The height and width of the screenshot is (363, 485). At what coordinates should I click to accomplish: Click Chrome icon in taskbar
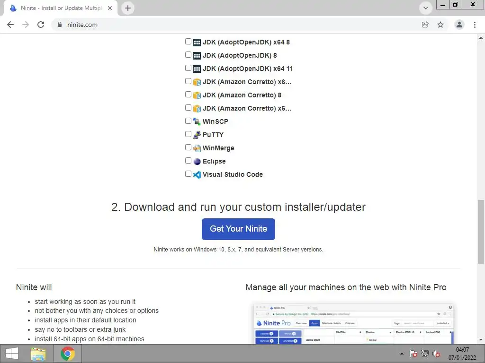click(68, 354)
